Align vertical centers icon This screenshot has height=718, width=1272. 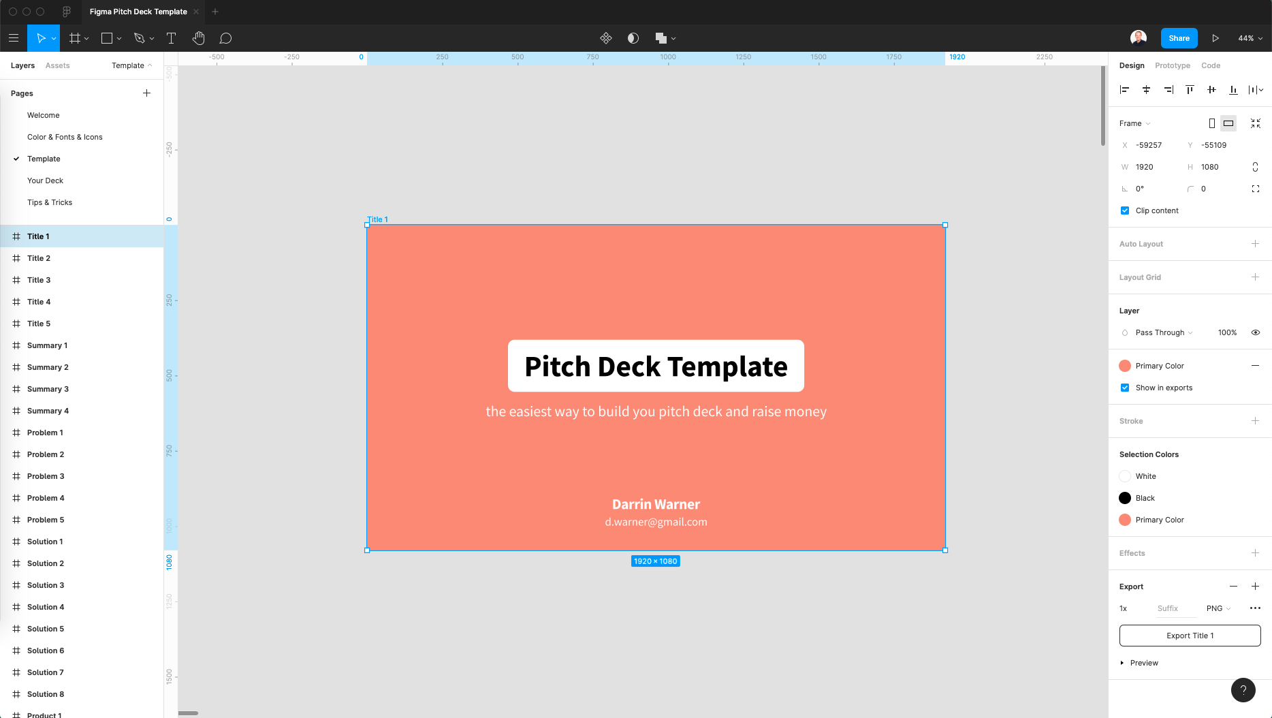(x=1211, y=89)
